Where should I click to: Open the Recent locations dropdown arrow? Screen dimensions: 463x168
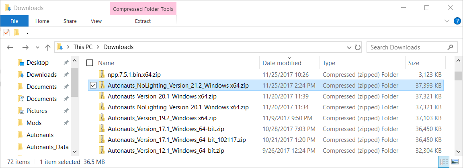[37, 47]
